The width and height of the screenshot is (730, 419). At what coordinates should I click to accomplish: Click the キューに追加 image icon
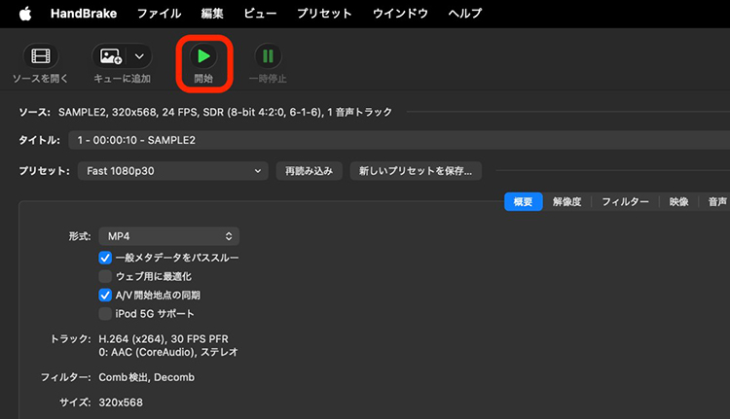coord(111,56)
